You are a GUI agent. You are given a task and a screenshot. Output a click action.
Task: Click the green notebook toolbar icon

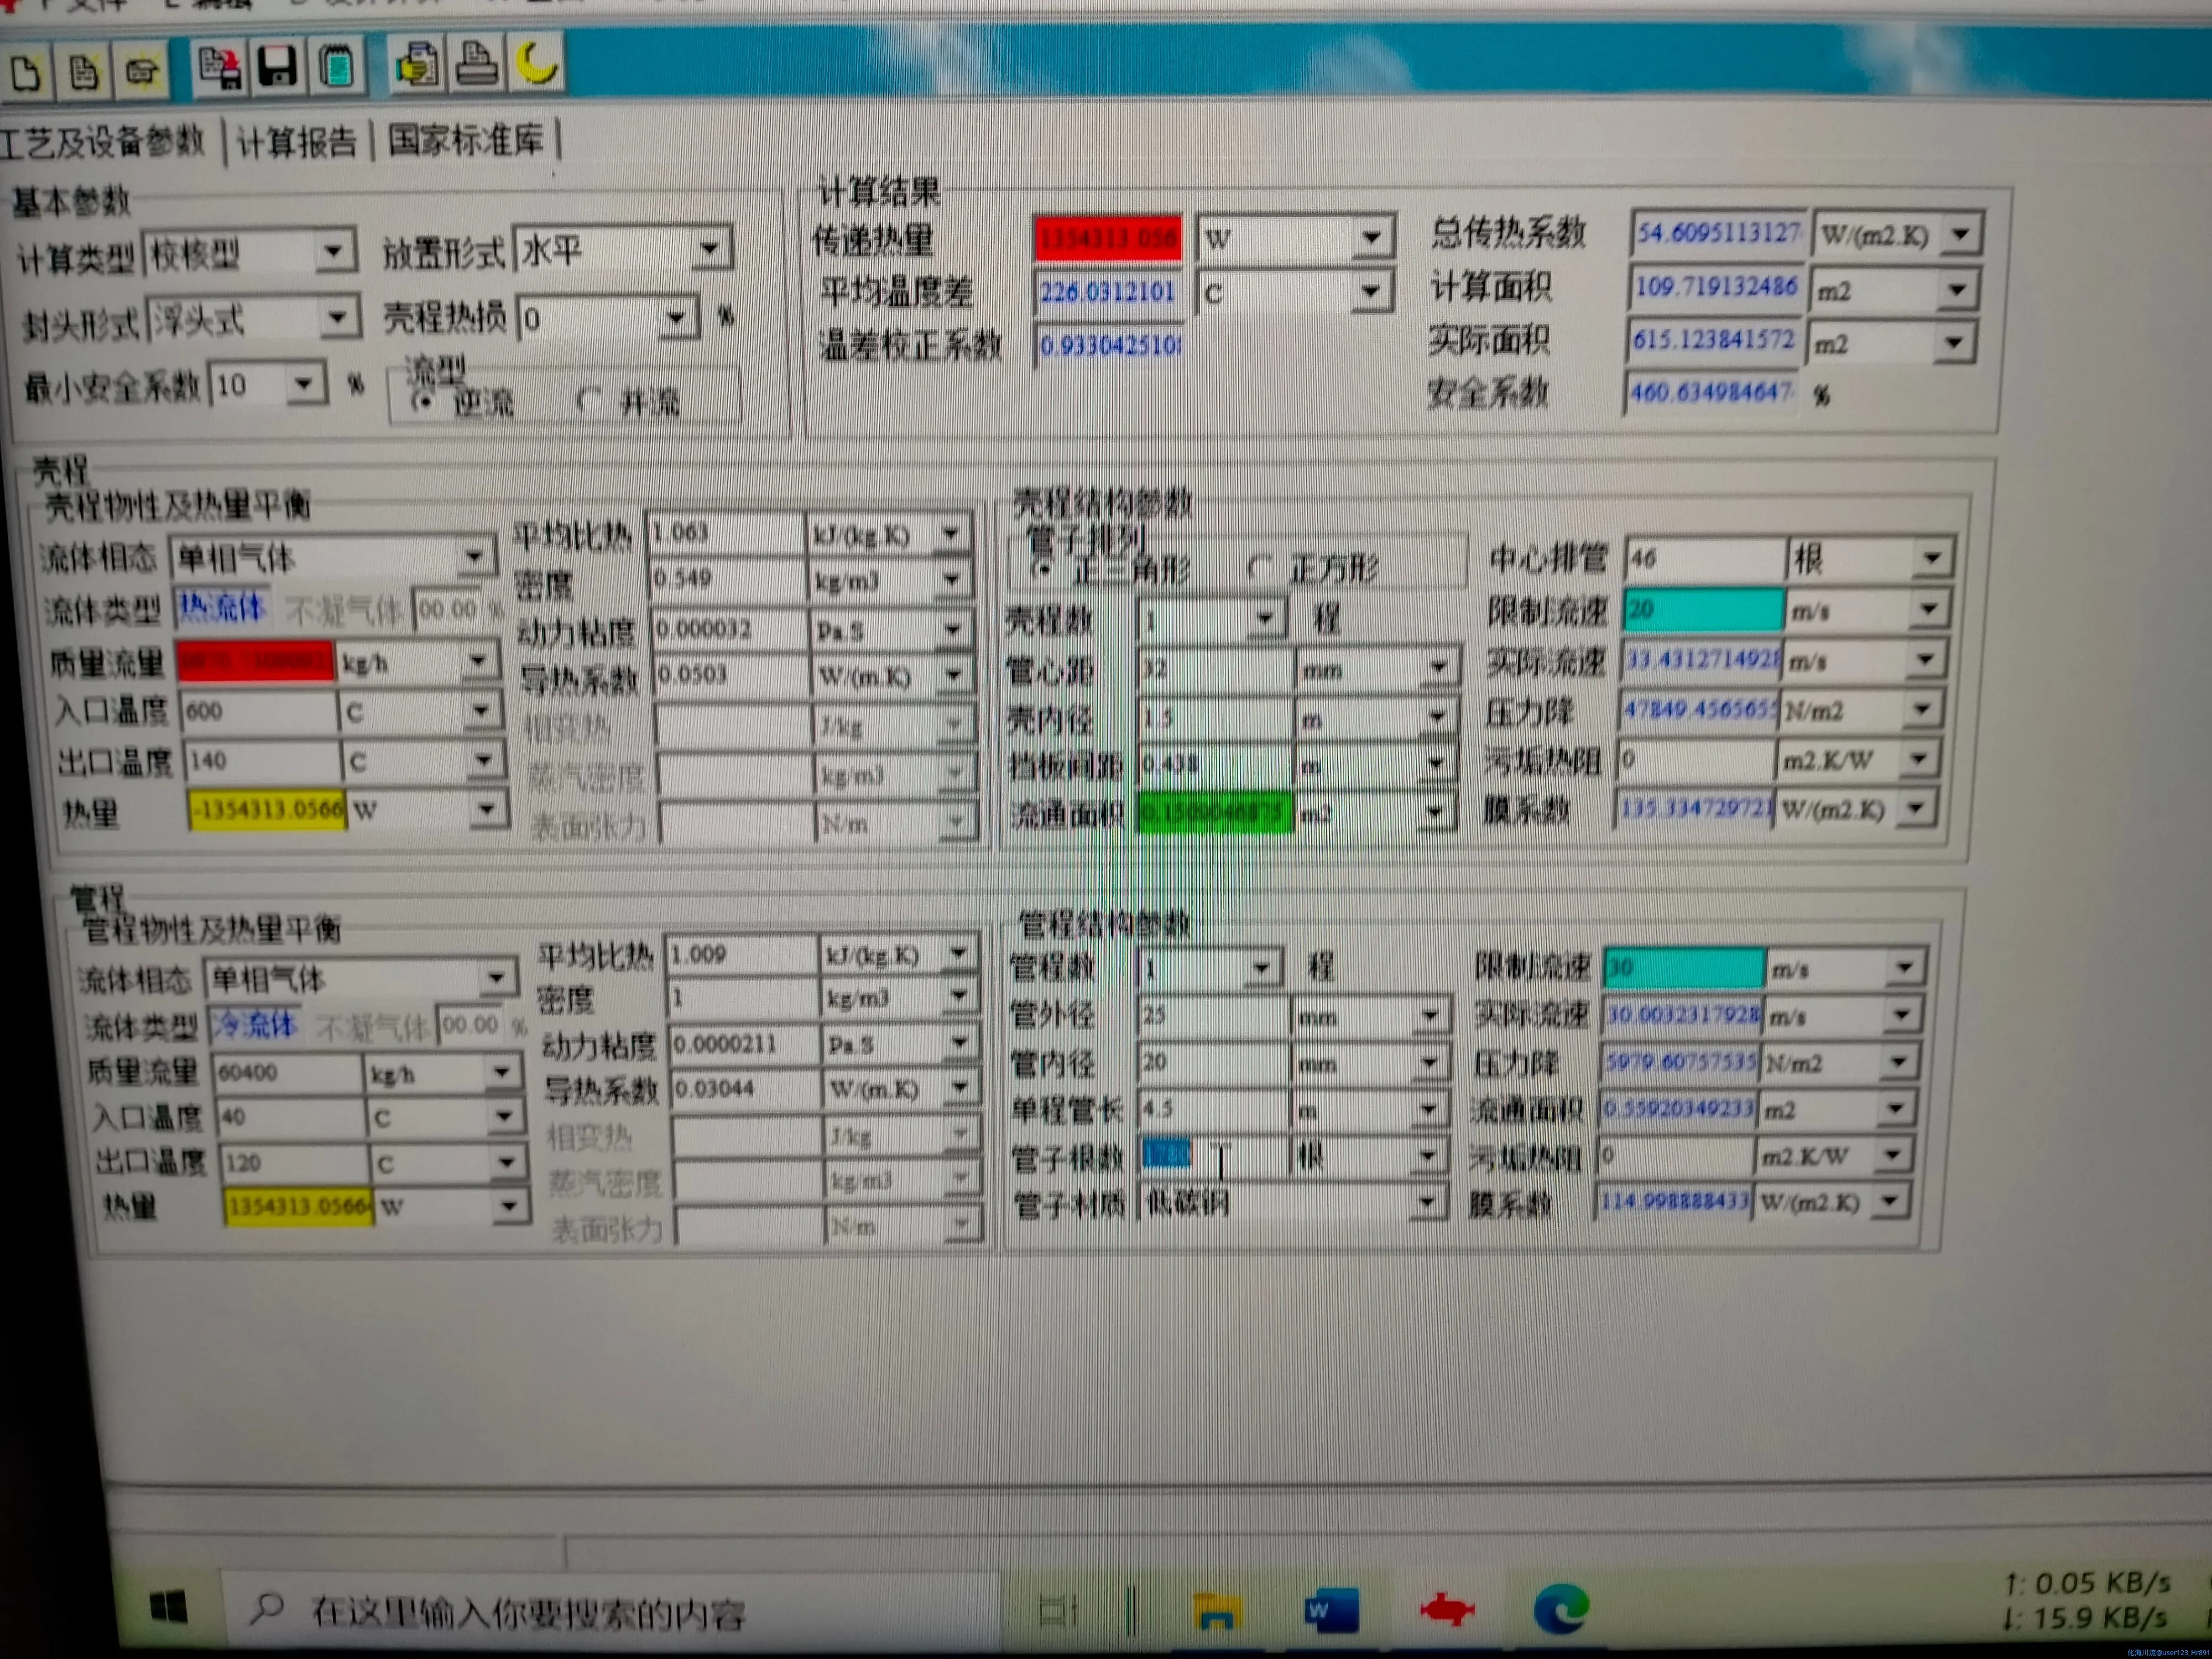(x=337, y=67)
